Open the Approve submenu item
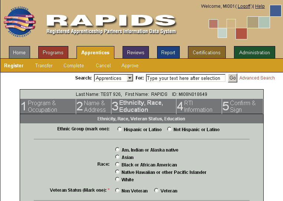 130,65
